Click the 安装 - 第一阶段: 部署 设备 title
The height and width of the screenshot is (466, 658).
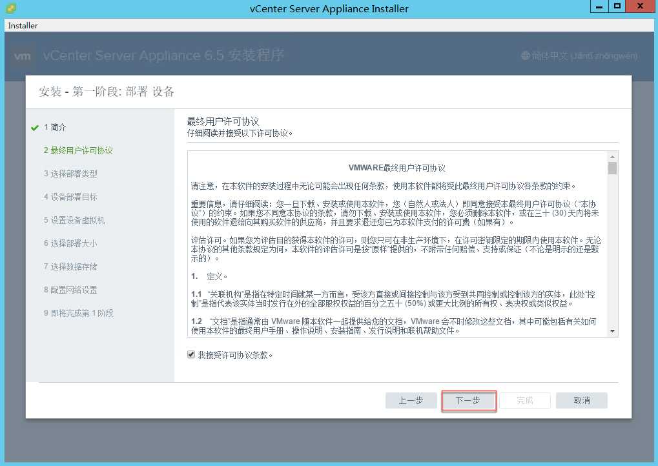click(x=106, y=92)
